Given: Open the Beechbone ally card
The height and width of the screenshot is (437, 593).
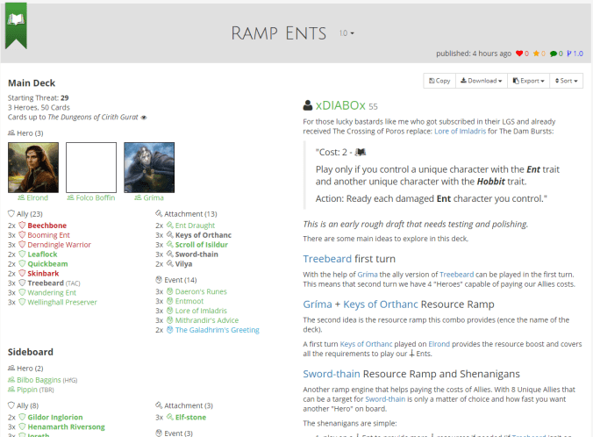Looking at the screenshot, I should pyautogui.click(x=46, y=226).
